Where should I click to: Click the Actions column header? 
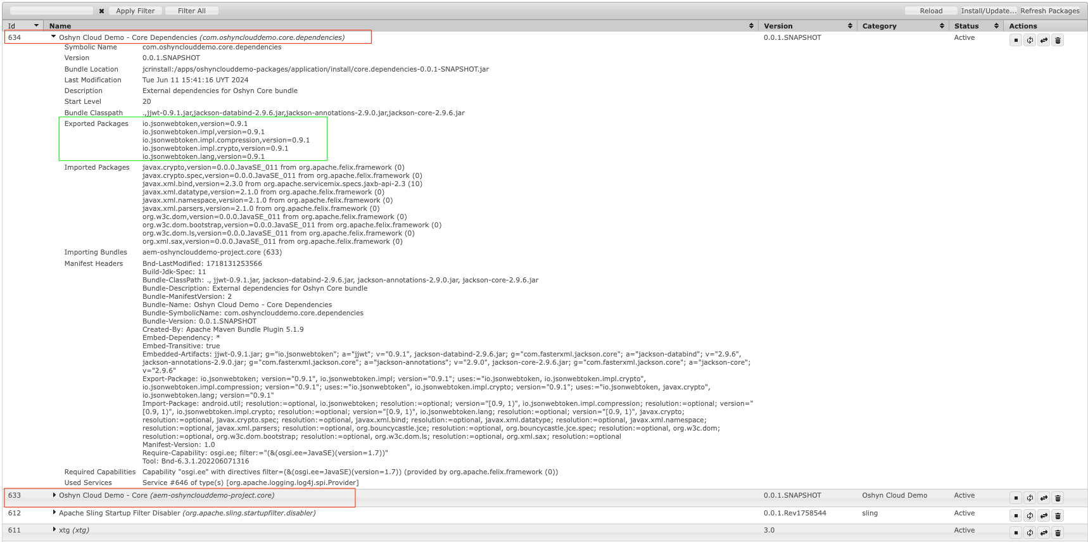point(1023,26)
